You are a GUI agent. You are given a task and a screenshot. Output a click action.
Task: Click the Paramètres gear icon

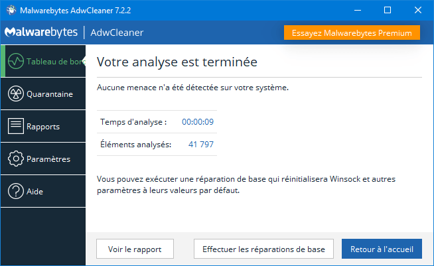tap(16, 159)
